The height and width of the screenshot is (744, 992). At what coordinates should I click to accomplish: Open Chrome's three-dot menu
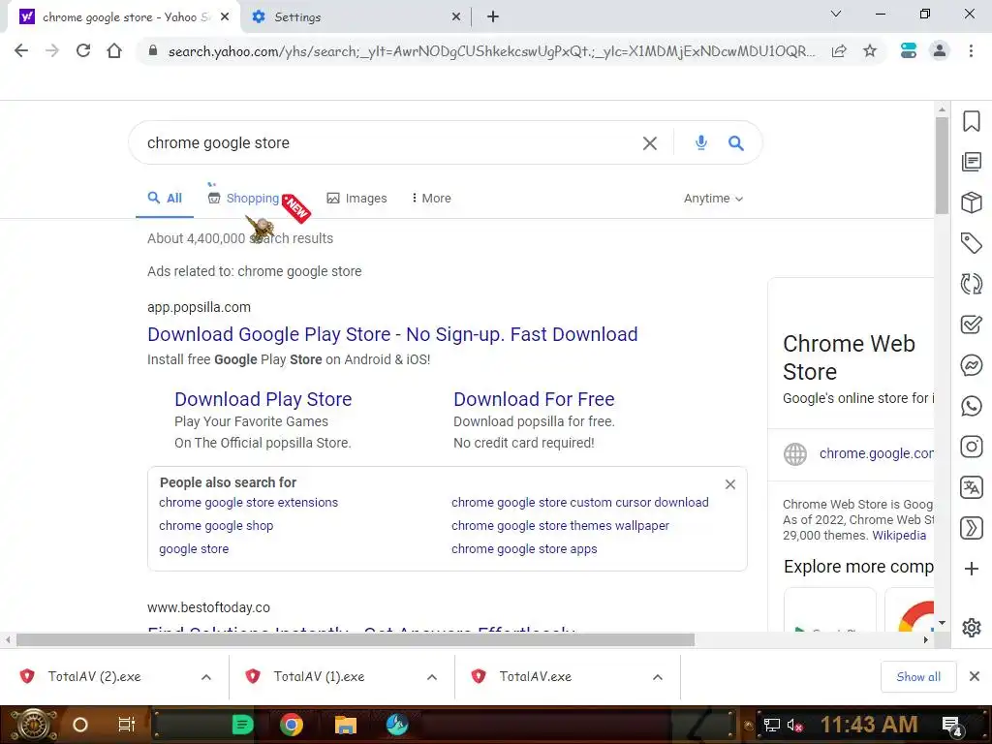(x=971, y=50)
